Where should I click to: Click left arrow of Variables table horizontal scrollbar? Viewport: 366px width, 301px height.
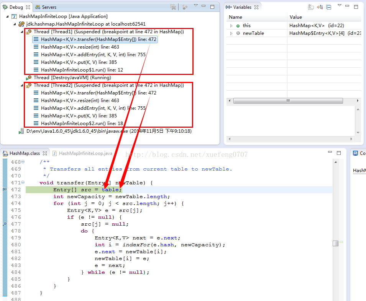230,101
